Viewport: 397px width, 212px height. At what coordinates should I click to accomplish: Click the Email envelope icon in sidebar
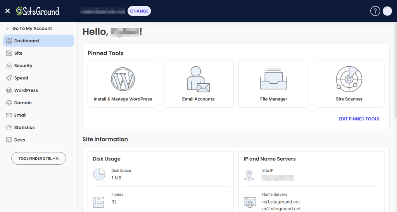pyautogui.click(x=9, y=115)
